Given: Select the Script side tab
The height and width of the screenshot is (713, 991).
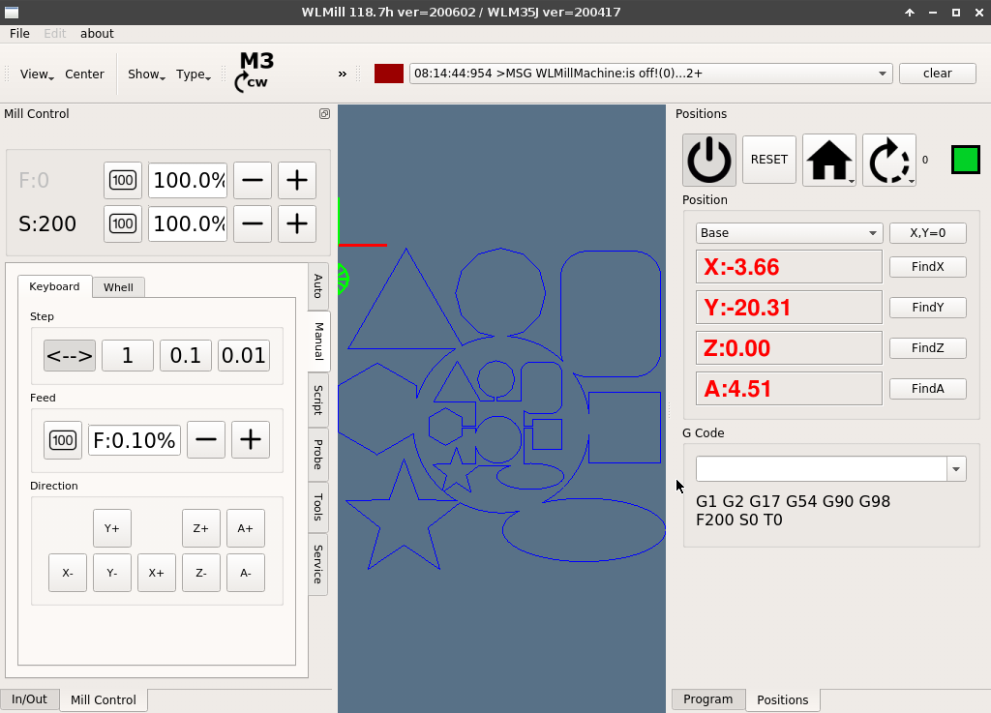Looking at the screenshot, I should pos(318,400).
